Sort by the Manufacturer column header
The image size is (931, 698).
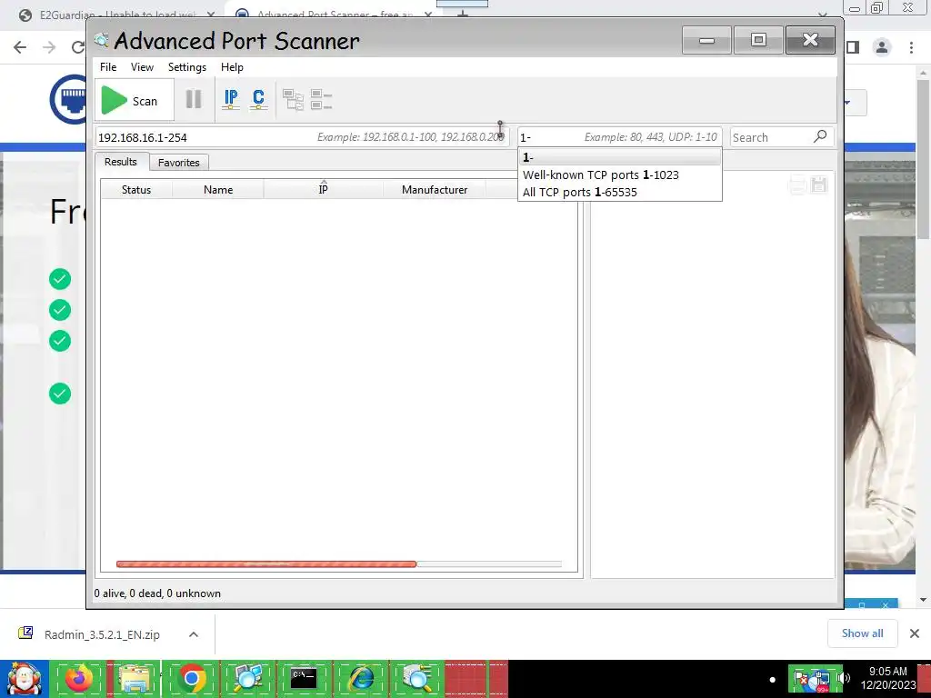pos(435,190)
